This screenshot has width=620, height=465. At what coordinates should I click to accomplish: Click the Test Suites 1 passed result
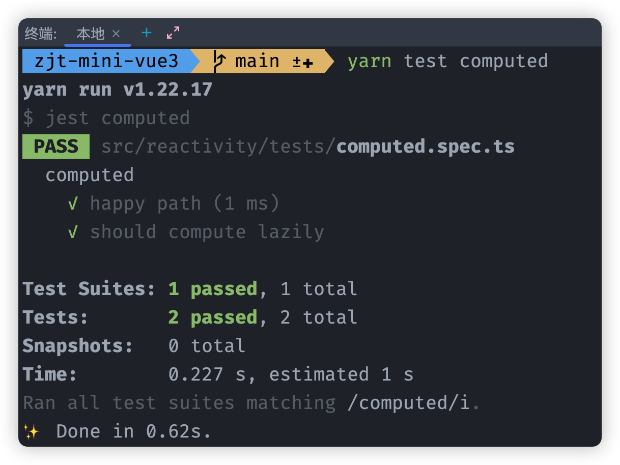point(213,289)
